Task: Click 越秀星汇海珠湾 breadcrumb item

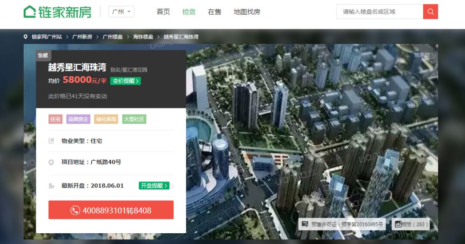Action: pos(181,37)
